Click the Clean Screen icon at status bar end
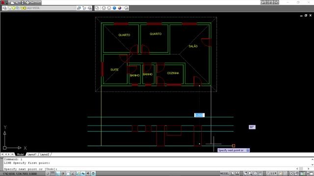This screenshot has width=314, height=176. 312,174
